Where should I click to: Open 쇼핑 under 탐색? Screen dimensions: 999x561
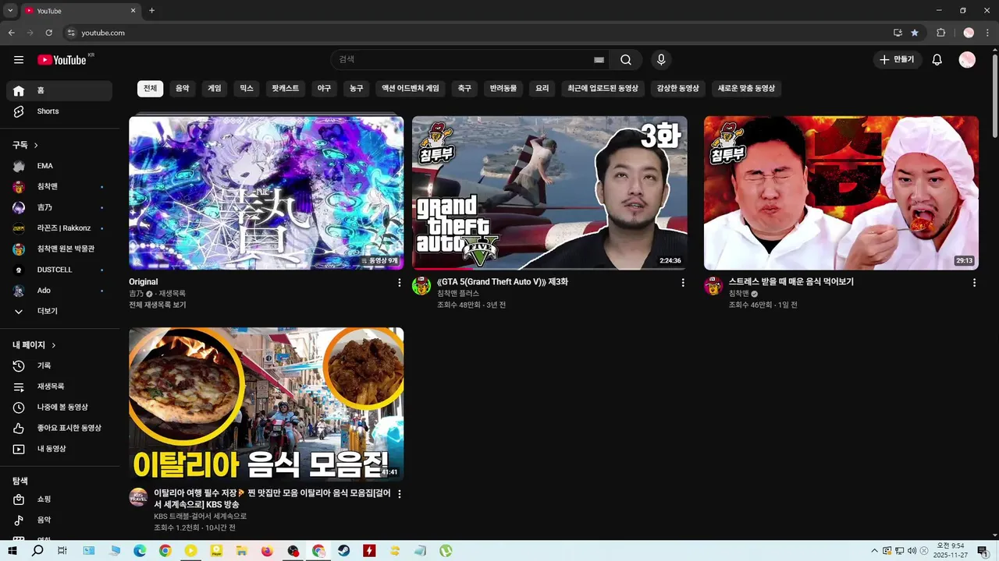coord(59,499)
